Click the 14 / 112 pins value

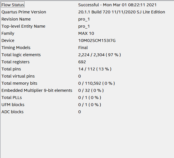click(95, 69)
